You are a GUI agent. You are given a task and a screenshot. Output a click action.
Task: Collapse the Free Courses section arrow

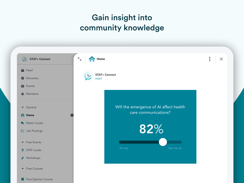23,168
